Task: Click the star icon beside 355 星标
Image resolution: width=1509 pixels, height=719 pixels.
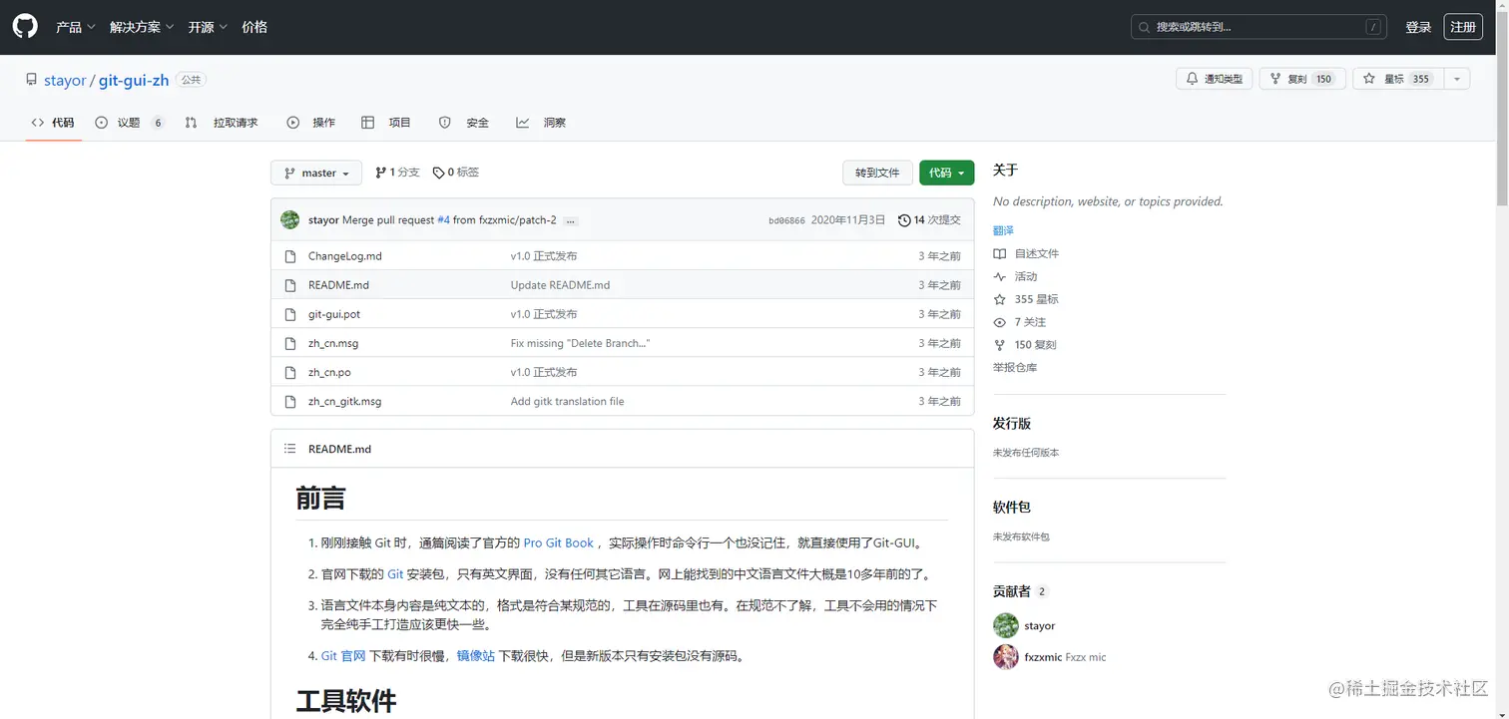Action: click(x=1000, y=299)
